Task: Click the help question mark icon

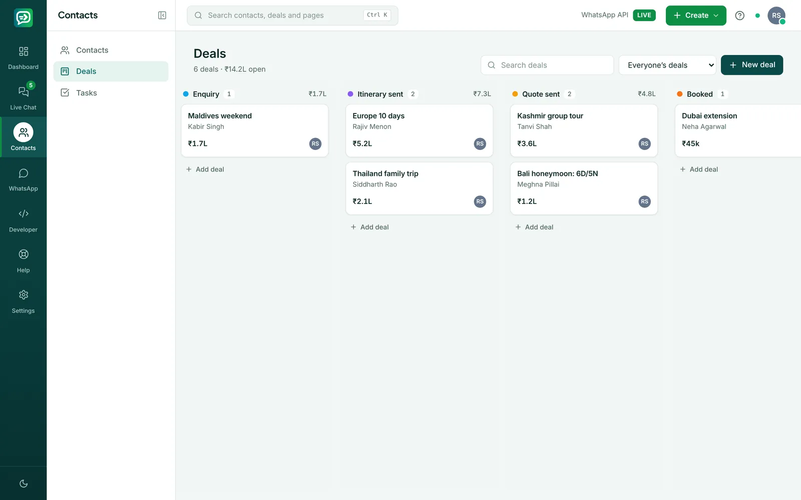Action: tap(739, 15)
